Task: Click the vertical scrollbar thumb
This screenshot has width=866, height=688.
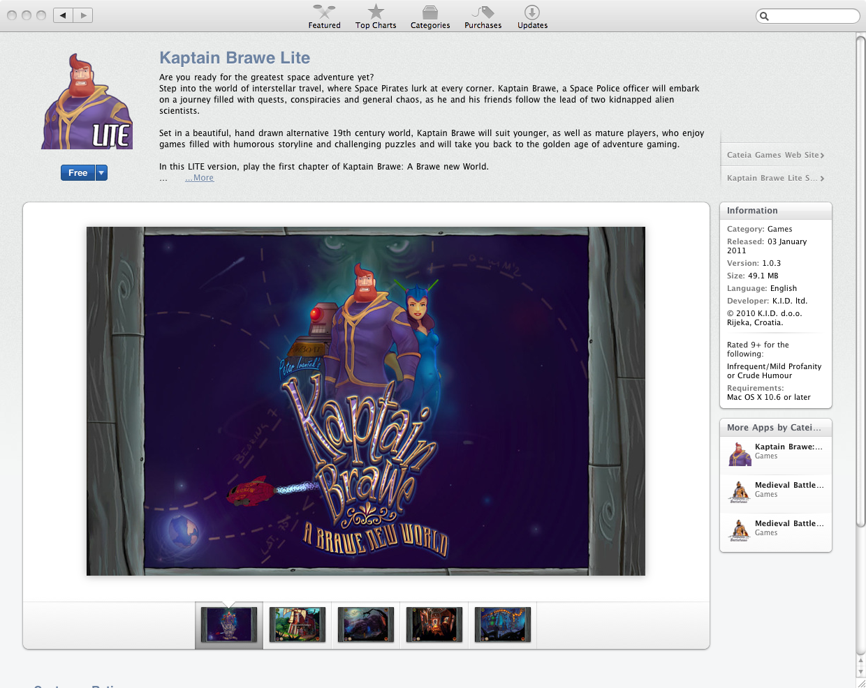Action: (x=861, y=283)
